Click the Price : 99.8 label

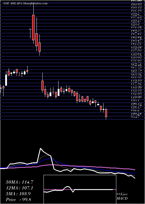tap(18, 200)
